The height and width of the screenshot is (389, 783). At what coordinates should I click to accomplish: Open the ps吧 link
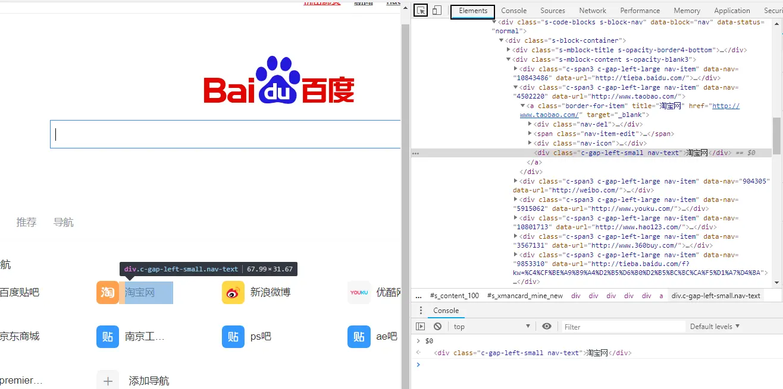(261, 336)
